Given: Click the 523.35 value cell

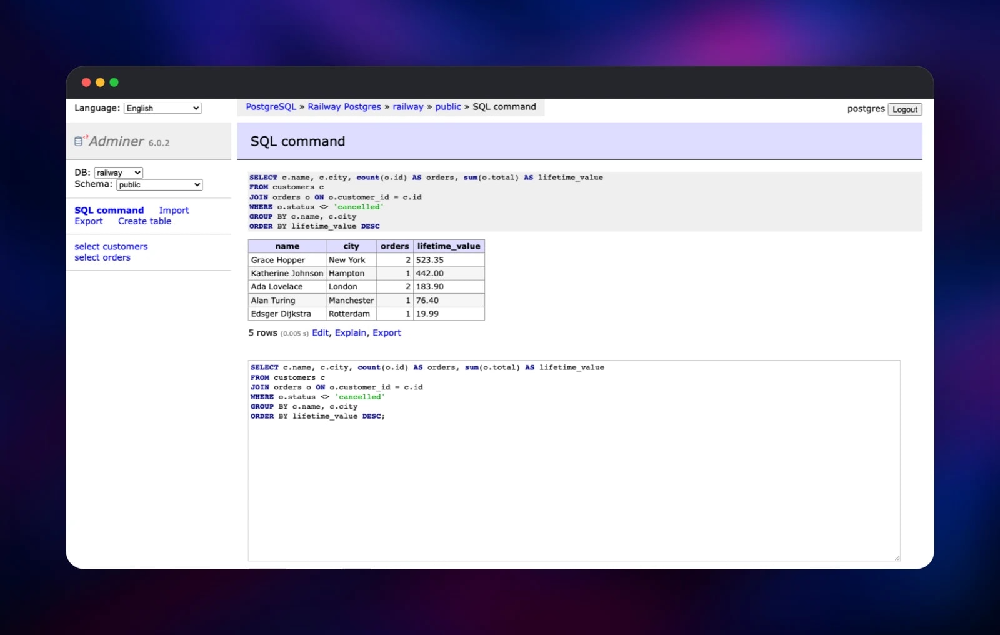Looking at the screenshot, I should pos(449,260).
